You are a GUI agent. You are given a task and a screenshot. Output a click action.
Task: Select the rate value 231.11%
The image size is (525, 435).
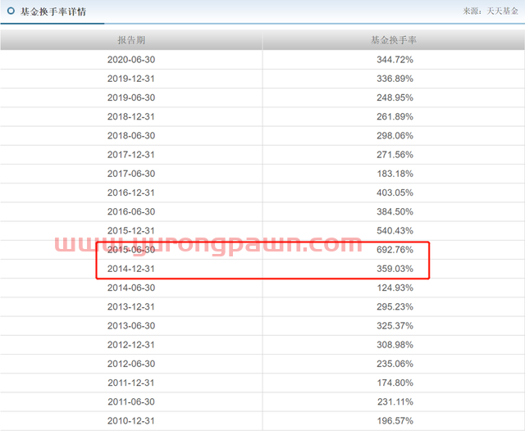coord(395,402)
